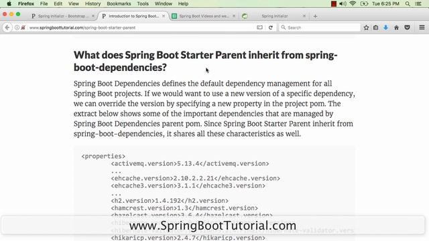Open the Edit menu

(58, 4)
